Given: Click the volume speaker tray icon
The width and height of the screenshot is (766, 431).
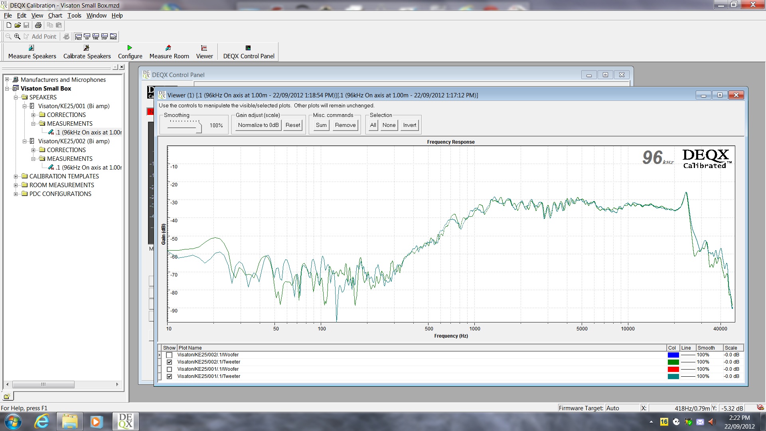Looking at the screenshot, I should click(712, 422).
